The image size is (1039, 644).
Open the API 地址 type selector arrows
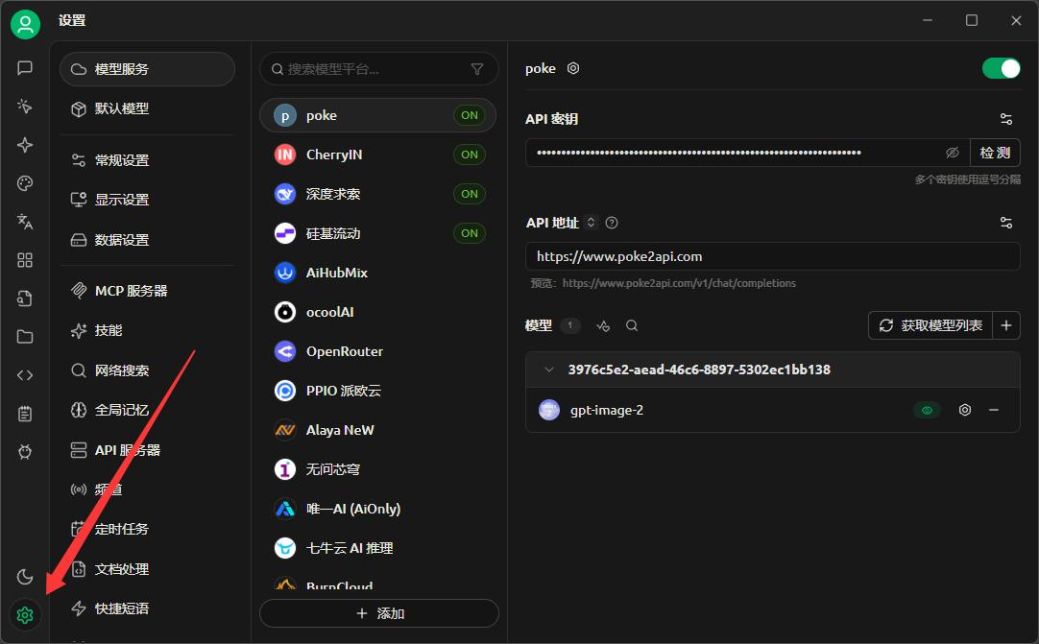point(592,223)
